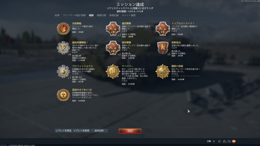This screenshot has height=146, width=260.
Task: Click the プロフェッショナル silver bomb medal
Action: [63, 71]
